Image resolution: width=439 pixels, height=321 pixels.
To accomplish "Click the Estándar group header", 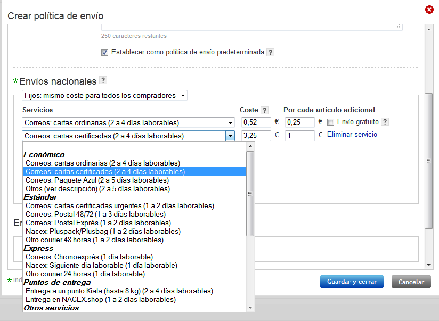I will point(40,197).
